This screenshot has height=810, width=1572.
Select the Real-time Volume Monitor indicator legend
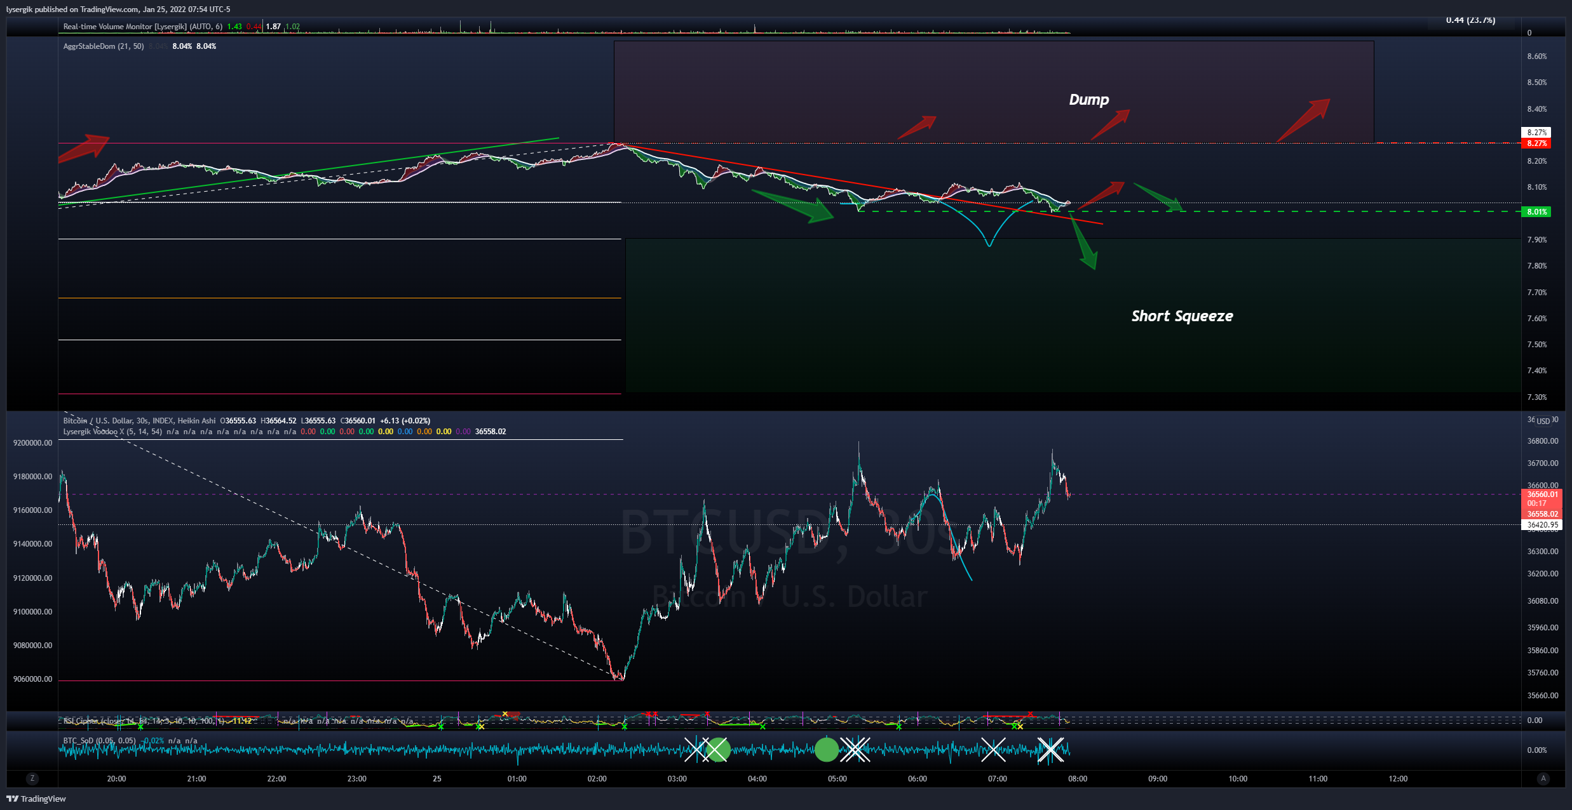(142, 27)
